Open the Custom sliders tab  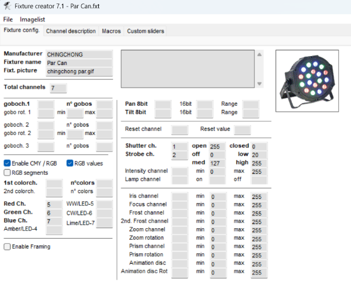[146, 31]
